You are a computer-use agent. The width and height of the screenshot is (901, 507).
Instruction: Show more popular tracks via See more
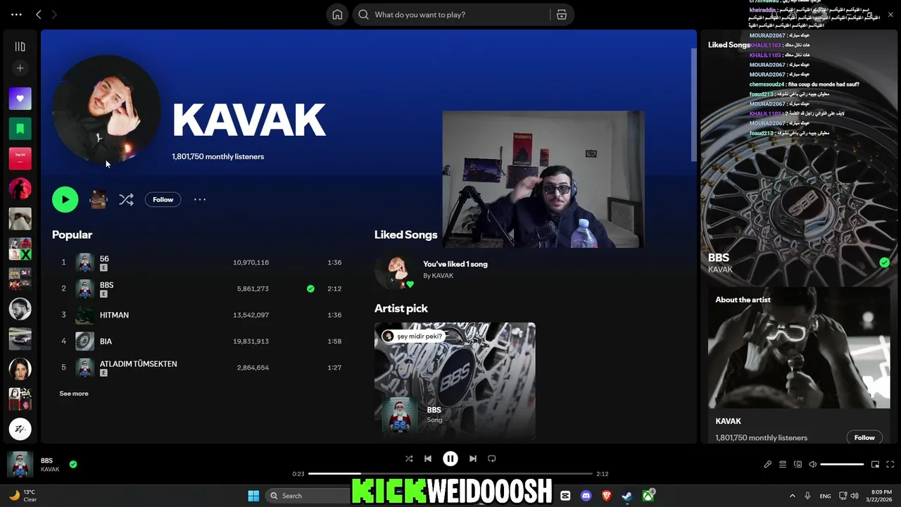click(x=74, y=394)
